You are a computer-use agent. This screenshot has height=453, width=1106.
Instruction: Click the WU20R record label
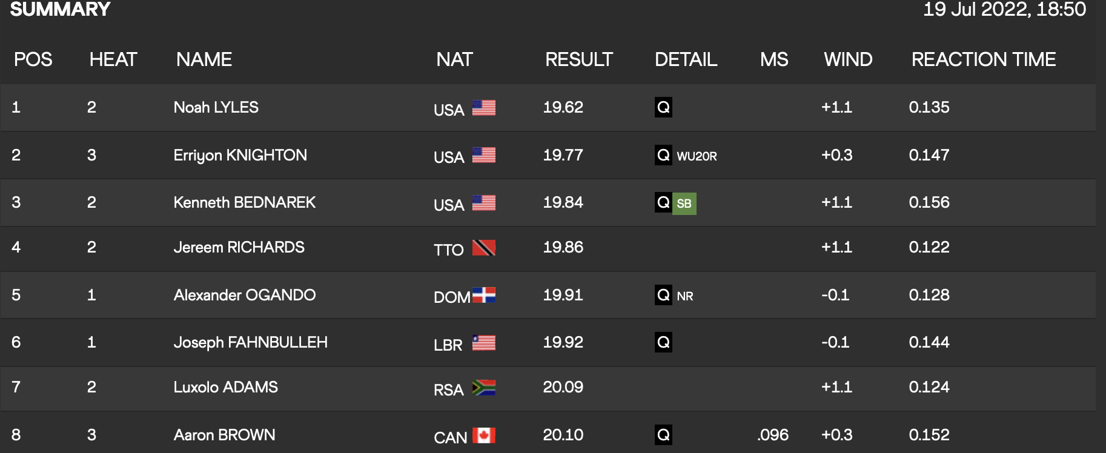pyautogui.click(x=697, y=156)
